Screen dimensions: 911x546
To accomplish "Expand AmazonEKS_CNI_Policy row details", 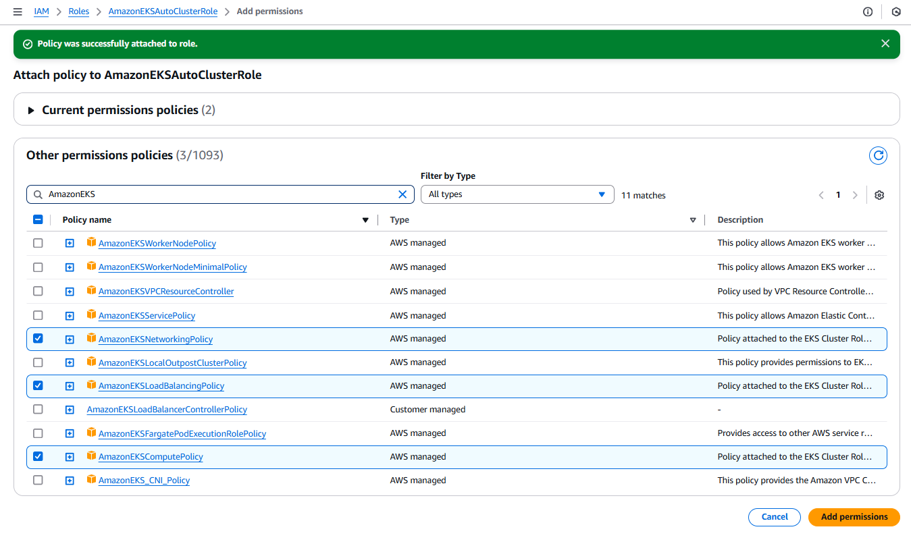I will (x=70, y=481).
